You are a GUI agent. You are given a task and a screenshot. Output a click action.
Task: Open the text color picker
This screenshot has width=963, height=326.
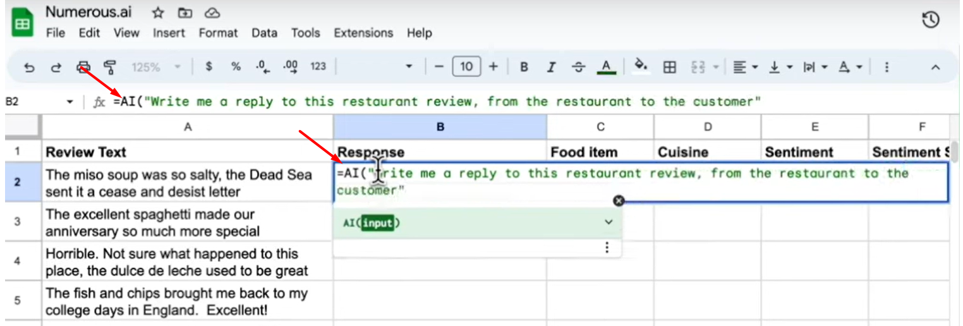coord(606,67)
